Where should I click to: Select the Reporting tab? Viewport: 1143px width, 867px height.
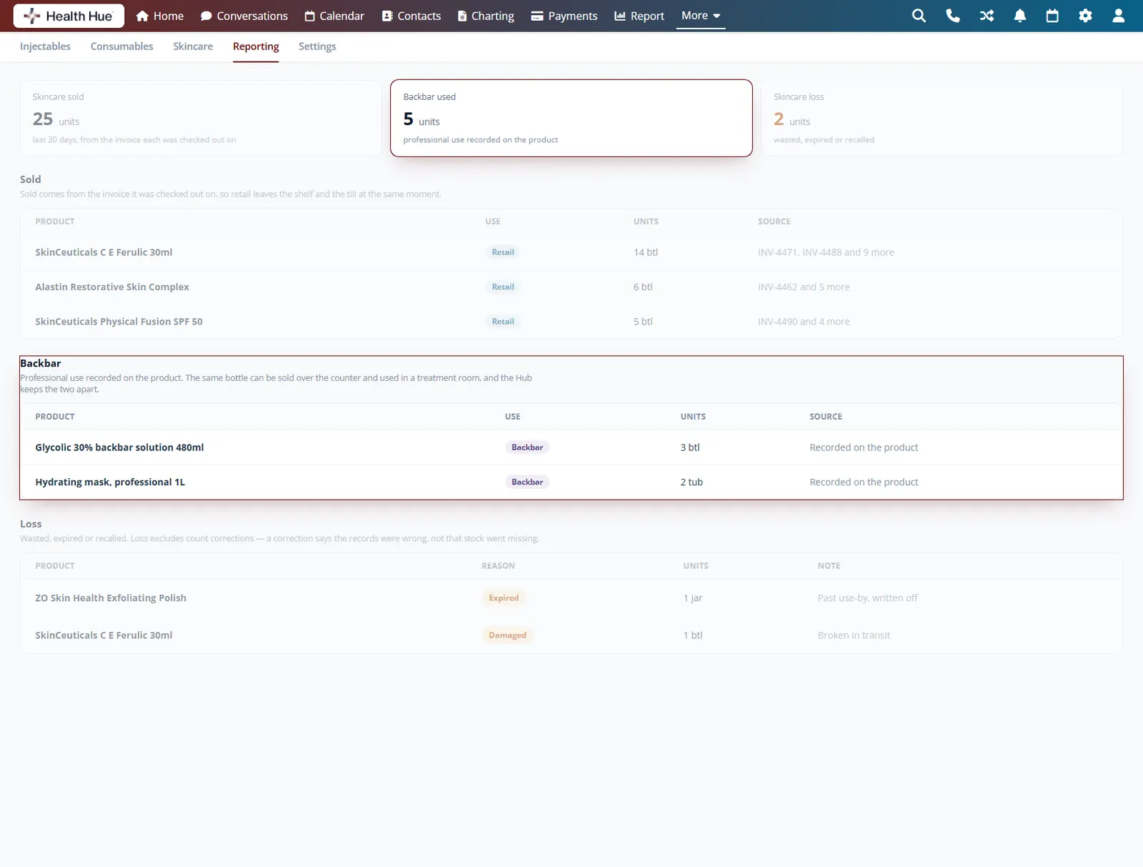coord(256,46)
